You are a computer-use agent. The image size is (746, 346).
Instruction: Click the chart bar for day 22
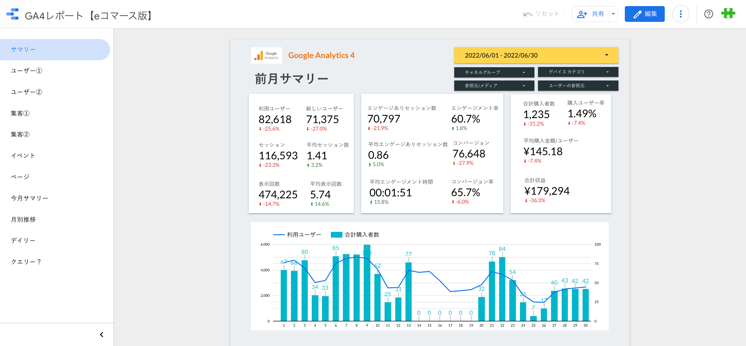tap(502, 289)
